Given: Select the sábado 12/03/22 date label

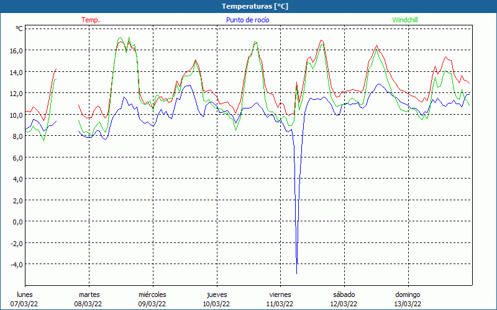Looking at the screenshot, I should [344, 299].
